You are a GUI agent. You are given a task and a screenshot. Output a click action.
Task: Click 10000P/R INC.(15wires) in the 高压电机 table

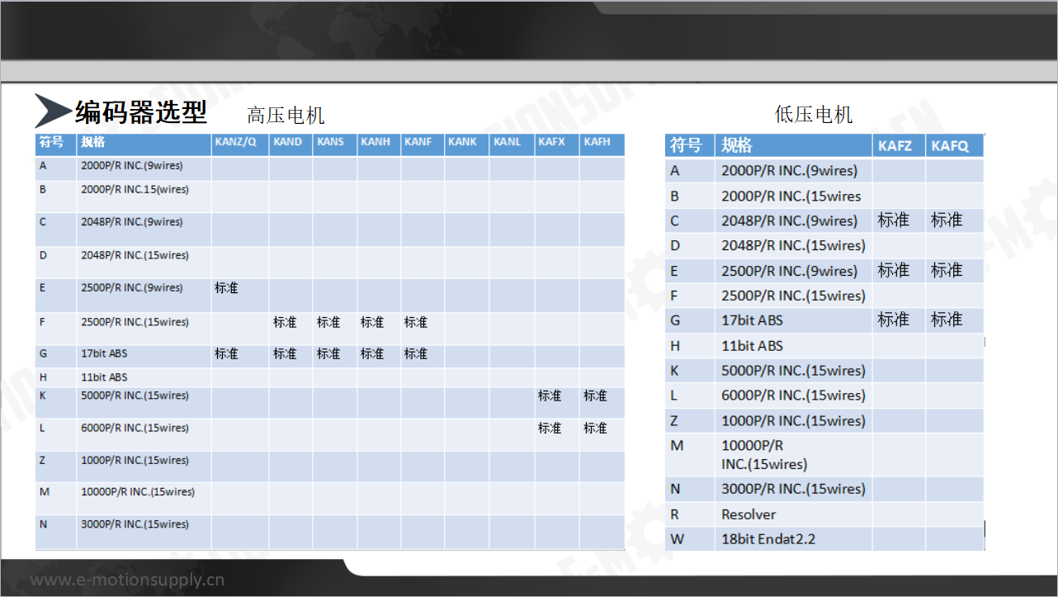(x=138, y=491)
